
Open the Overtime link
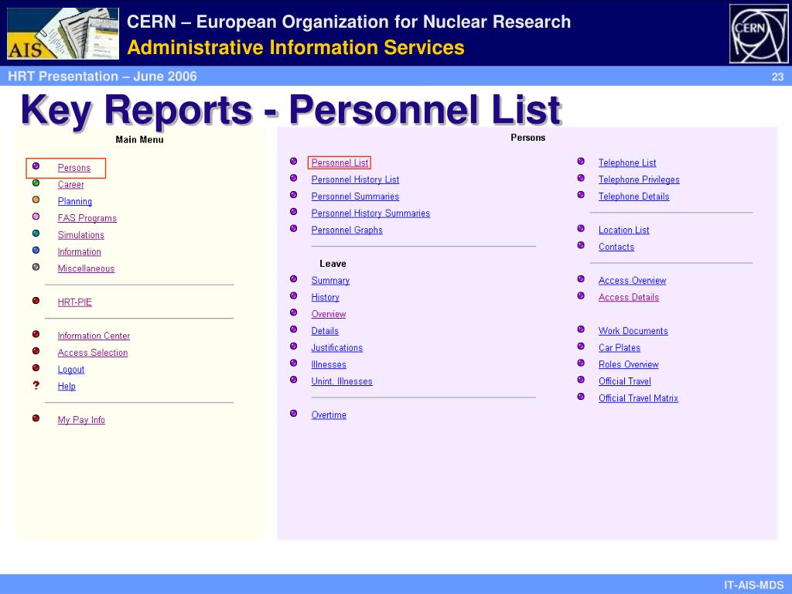click(x=328, y=415)
